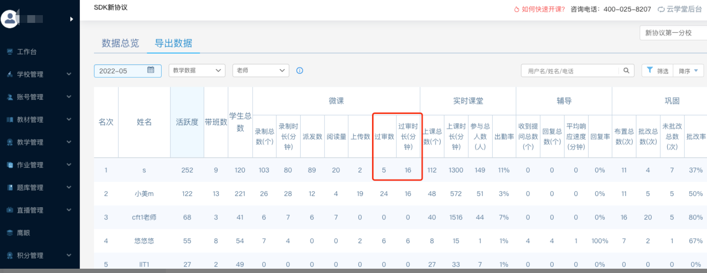Image resolution: width=707 pixels, height=273 pixels.
Task: Open the 云学堂后台 link
Action: [684, 9]
